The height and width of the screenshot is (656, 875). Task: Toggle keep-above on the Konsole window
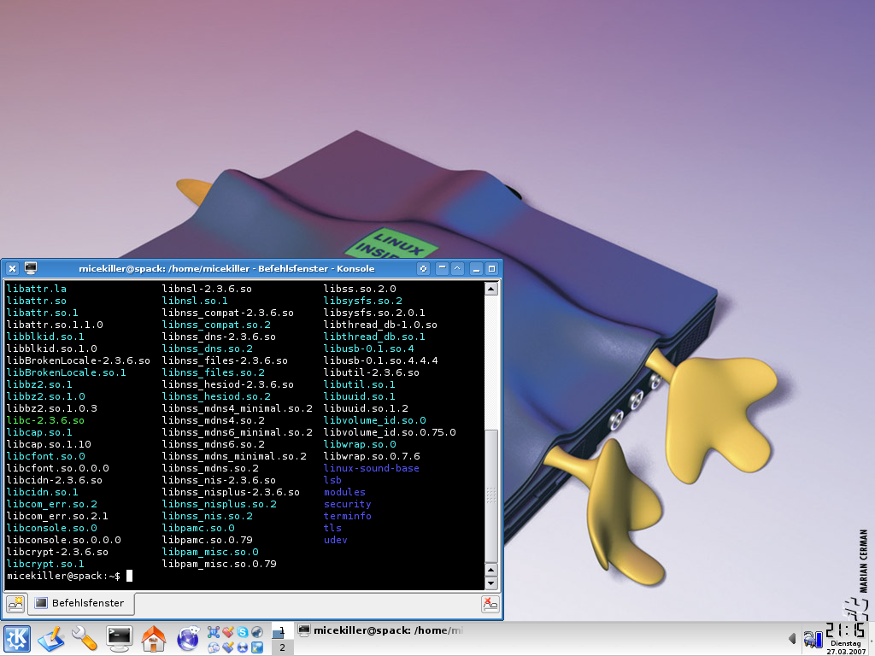457,268
